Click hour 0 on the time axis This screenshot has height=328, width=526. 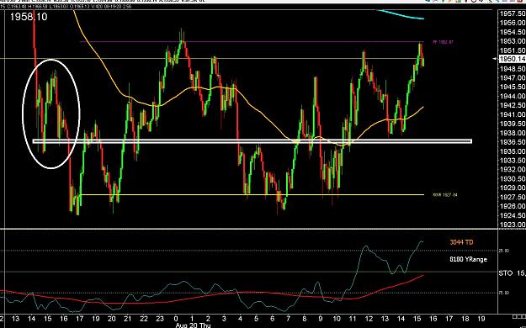point(176,318)
